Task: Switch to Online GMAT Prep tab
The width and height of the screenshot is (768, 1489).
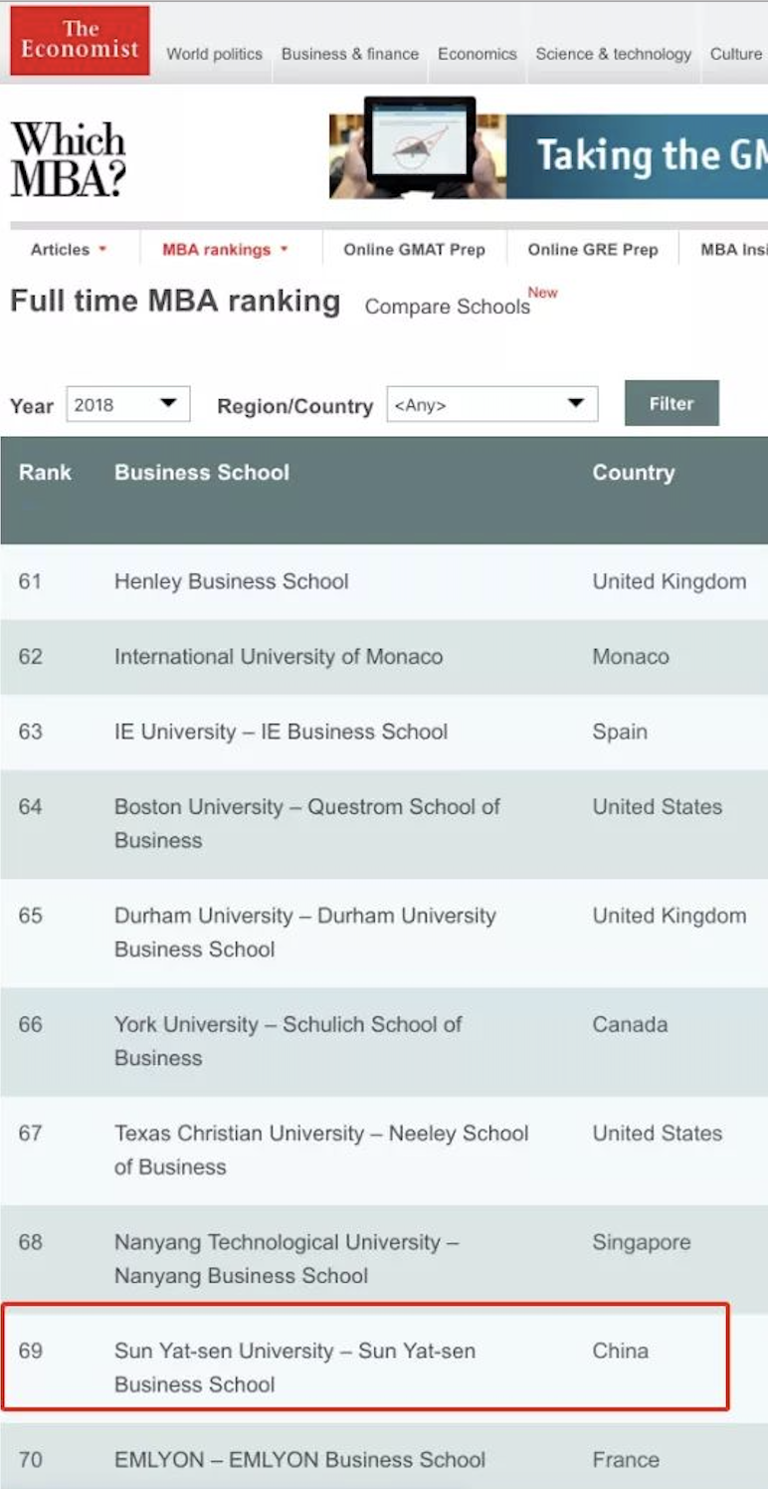Action: point(414,250)
